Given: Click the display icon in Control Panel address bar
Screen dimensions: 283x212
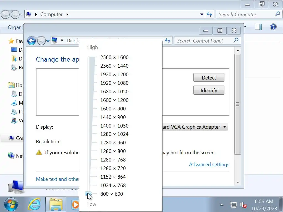Looking at the screenshot, I should pos(54,40).
